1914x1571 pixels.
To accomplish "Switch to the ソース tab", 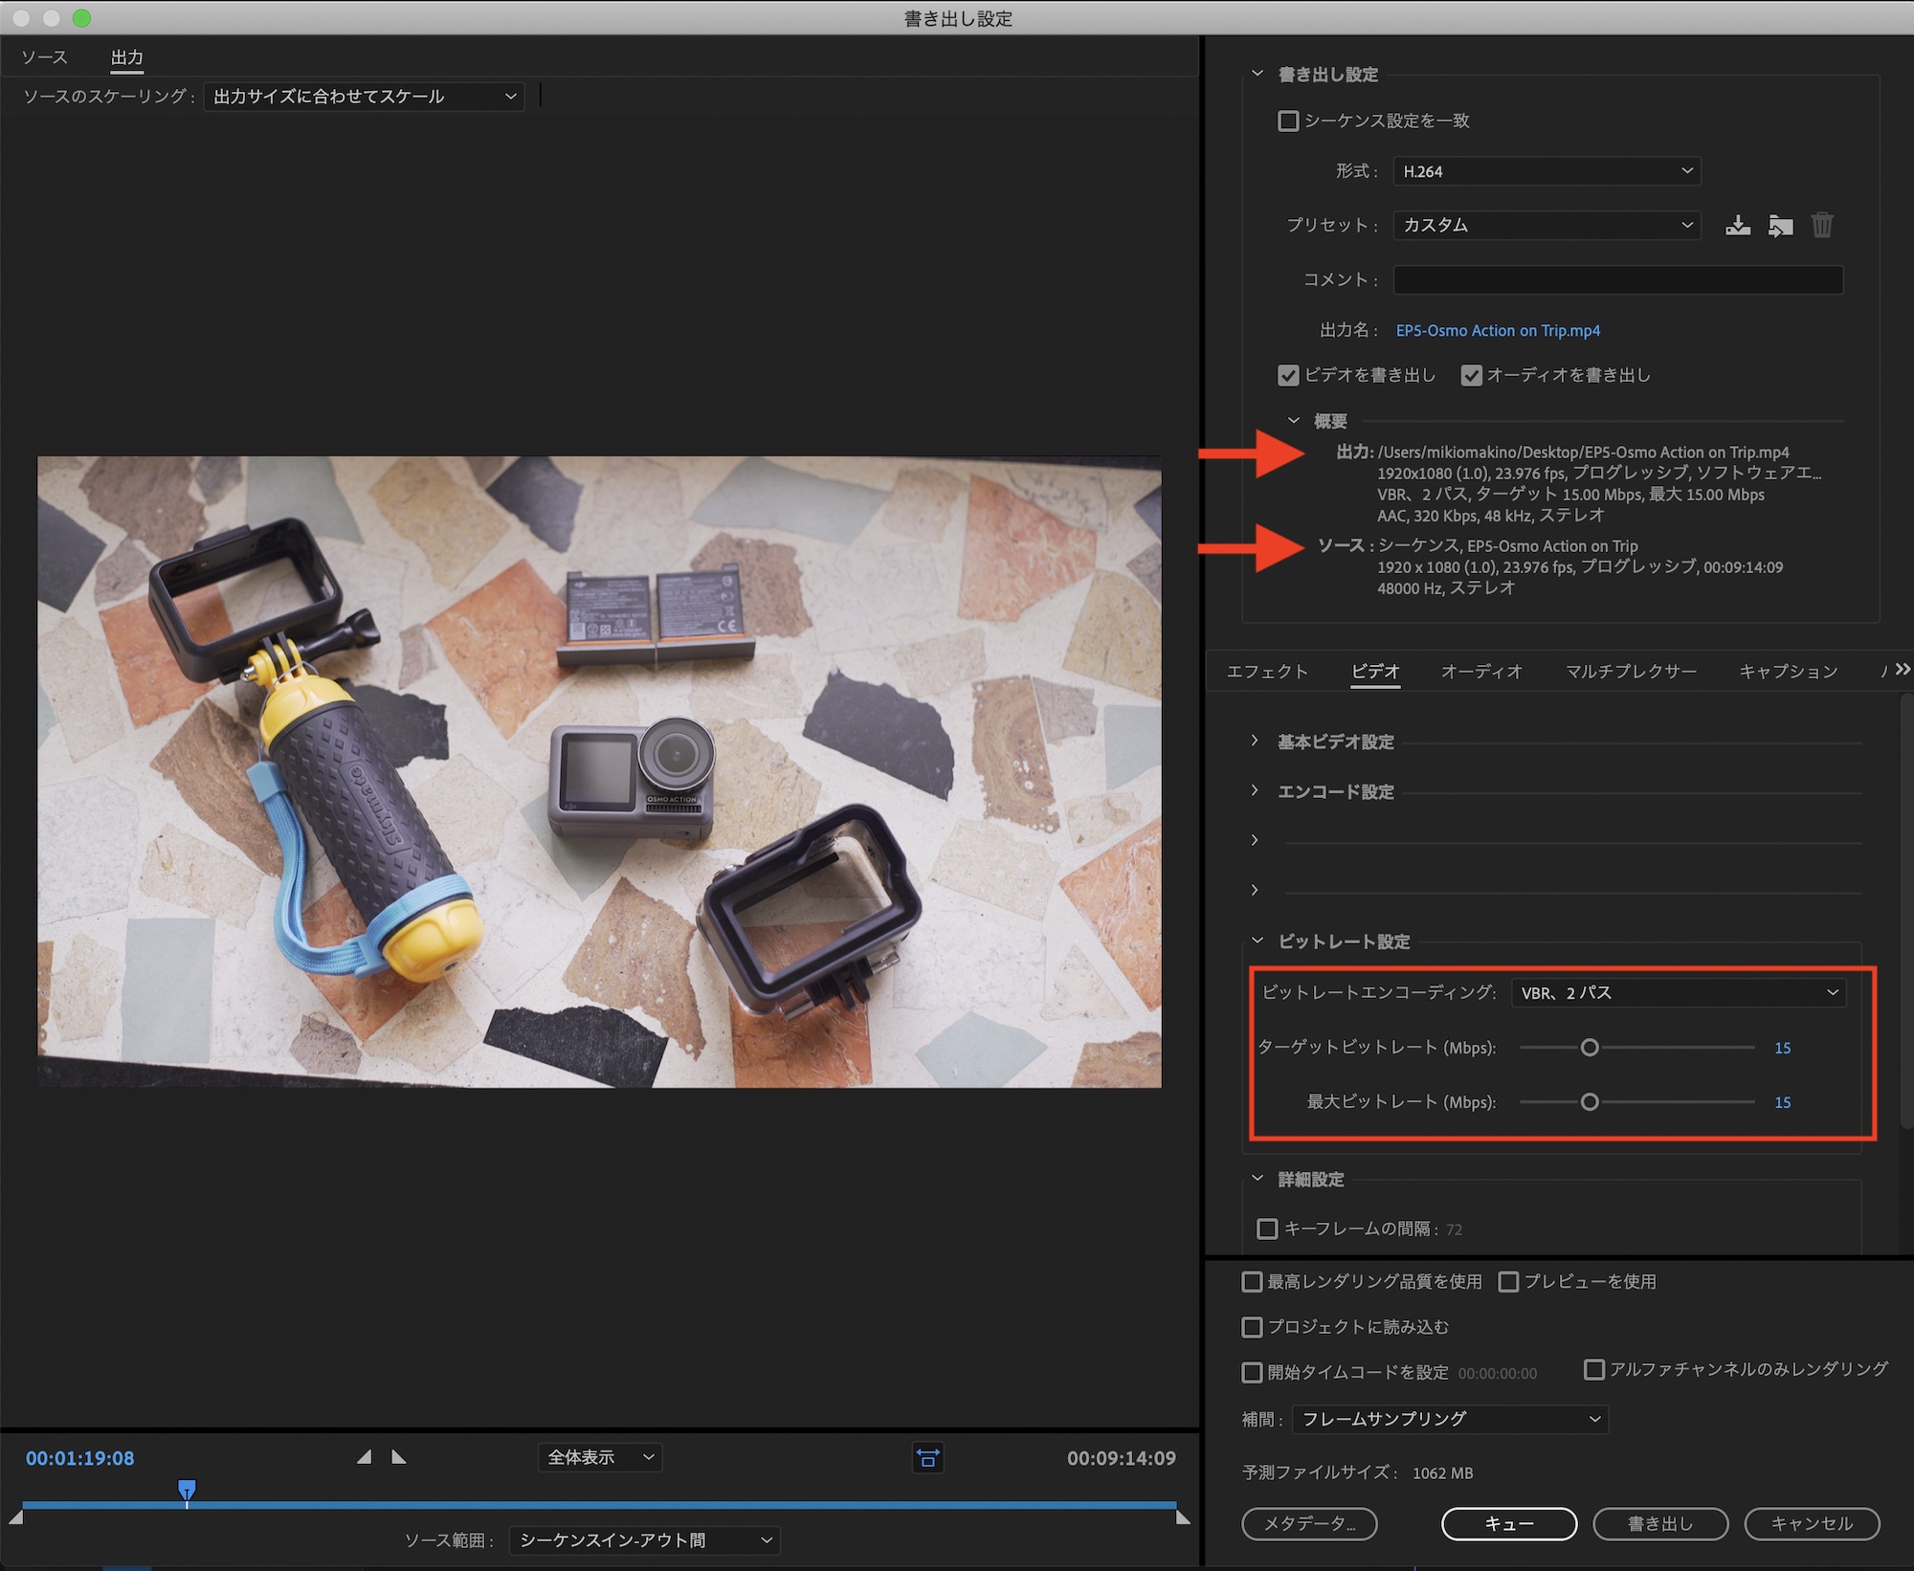I will (44, 57).
